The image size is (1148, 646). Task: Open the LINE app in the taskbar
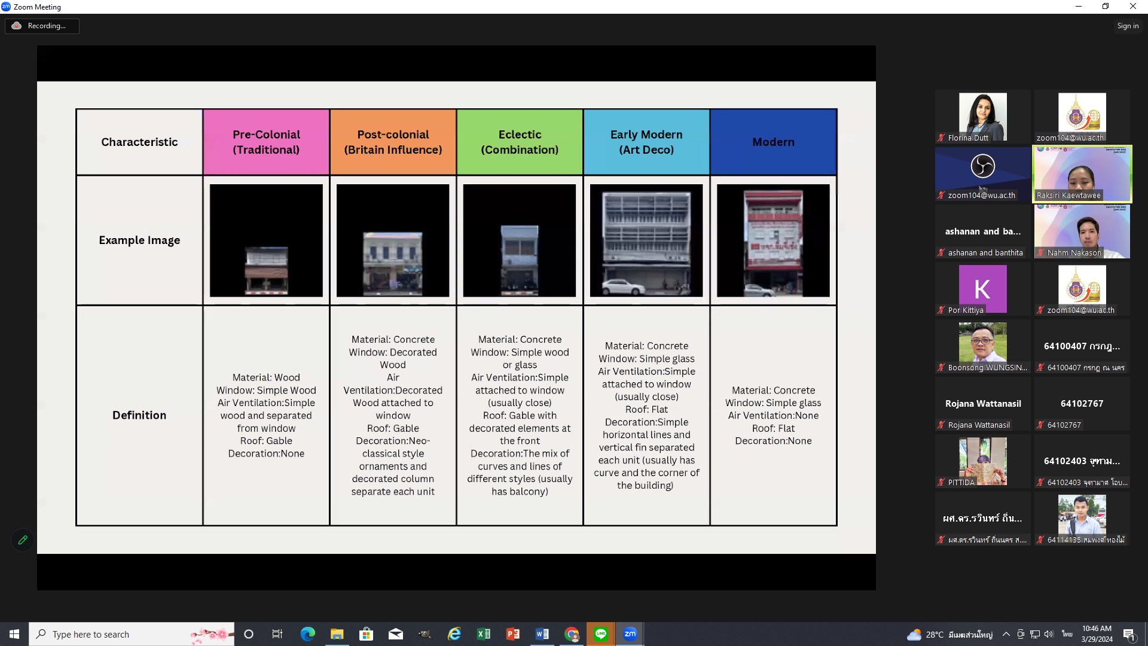(x=601, y=634)
